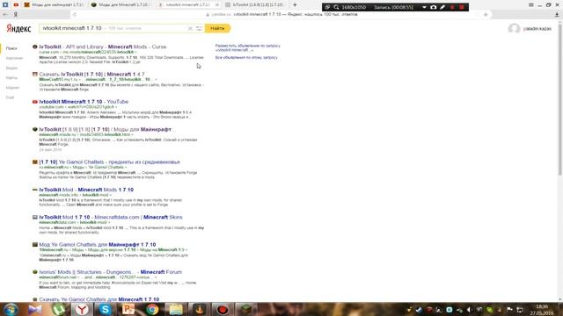Click the browser back arrow
Image resolution: width=563 pixels, height=316 pixels.
[x=5, y=14]
